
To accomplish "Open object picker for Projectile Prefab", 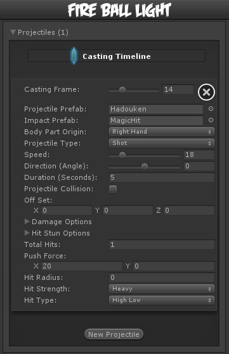I will pos(211,109).
